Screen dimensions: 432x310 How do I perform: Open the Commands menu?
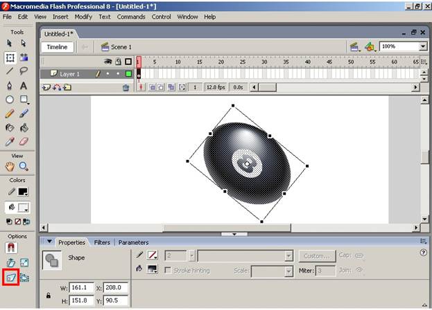pos(131,17)
